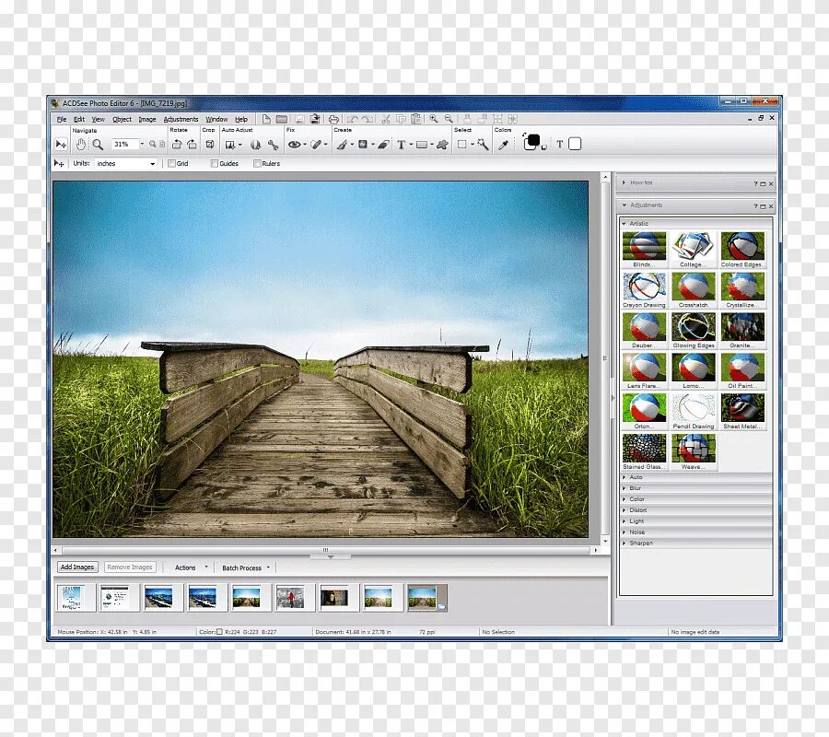This screenshot has height=737, width=829.
Task: Expand the Distort category
Action: coord(695,510)
